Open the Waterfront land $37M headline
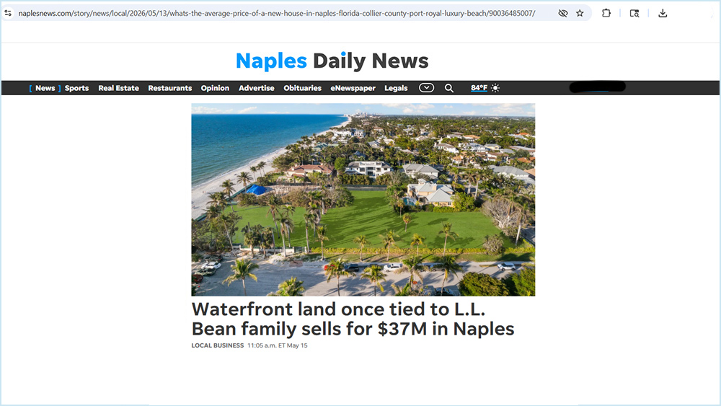This screenshot has height=406, width=721. coord(353,319)
